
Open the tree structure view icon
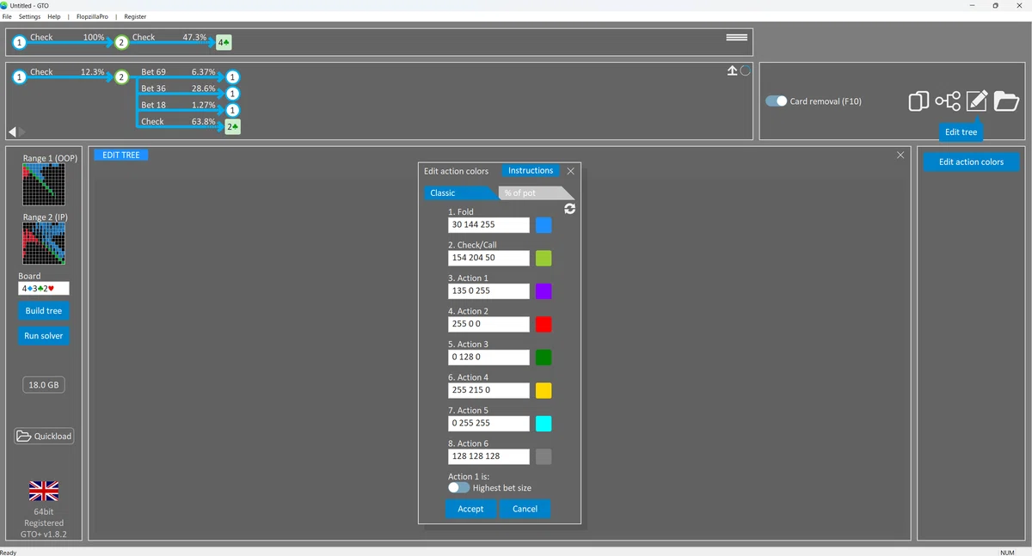coord(948,101)
